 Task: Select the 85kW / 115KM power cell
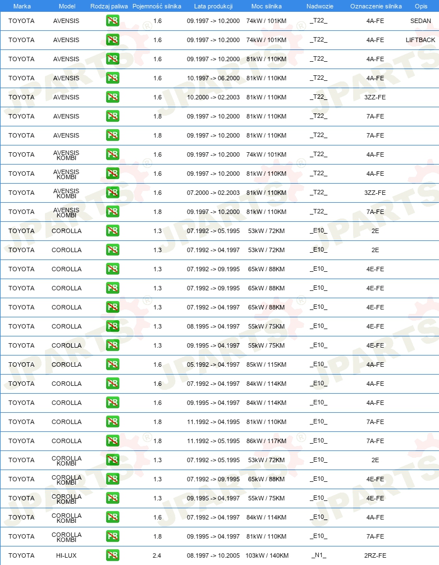tap(267, 364)
